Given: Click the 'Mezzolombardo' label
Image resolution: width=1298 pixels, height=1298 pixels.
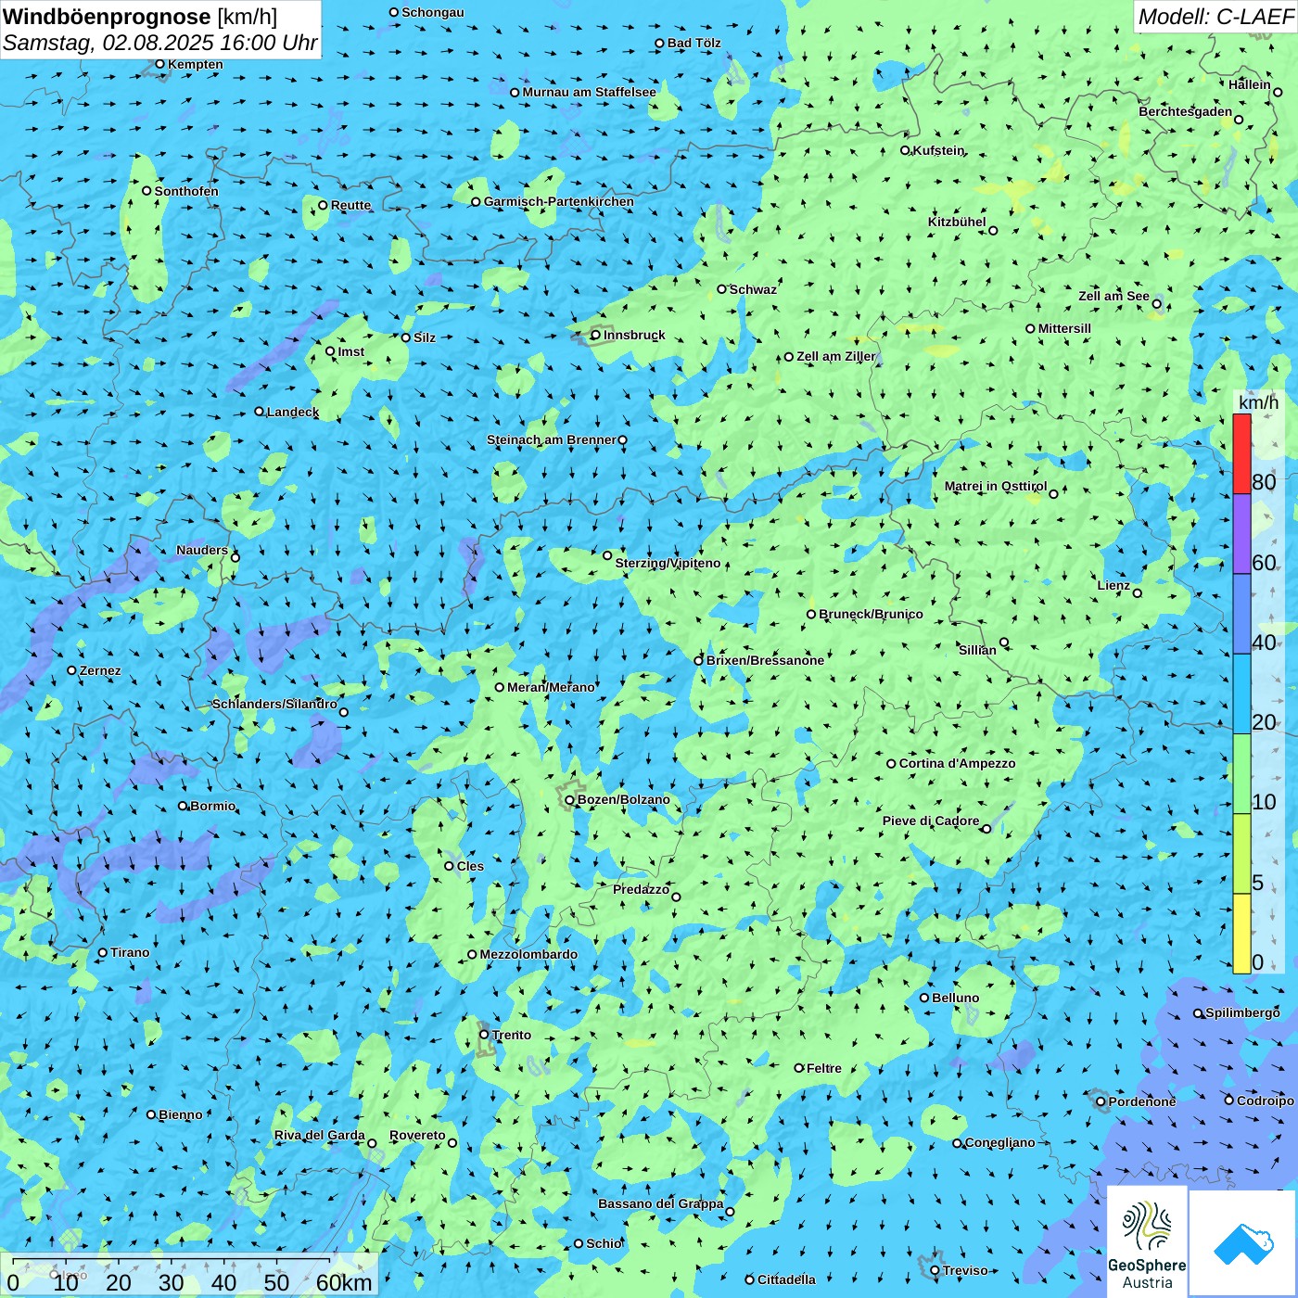Looking at the screenshot, I should point(528,954).
